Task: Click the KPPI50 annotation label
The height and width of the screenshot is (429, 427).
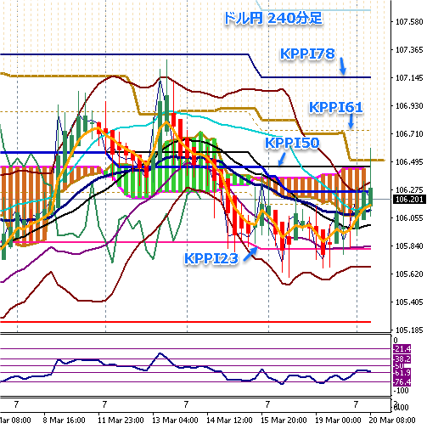Action: click(x=292, y=143)
